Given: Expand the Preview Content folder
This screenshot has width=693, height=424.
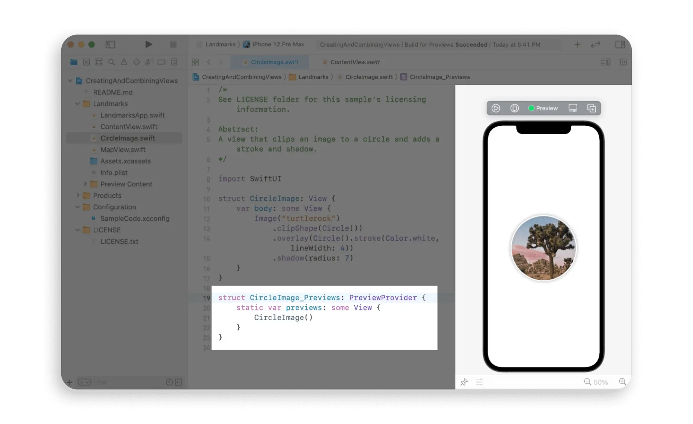Looking at the screenshot, I should pyautogui.click(x=85, y=184).
